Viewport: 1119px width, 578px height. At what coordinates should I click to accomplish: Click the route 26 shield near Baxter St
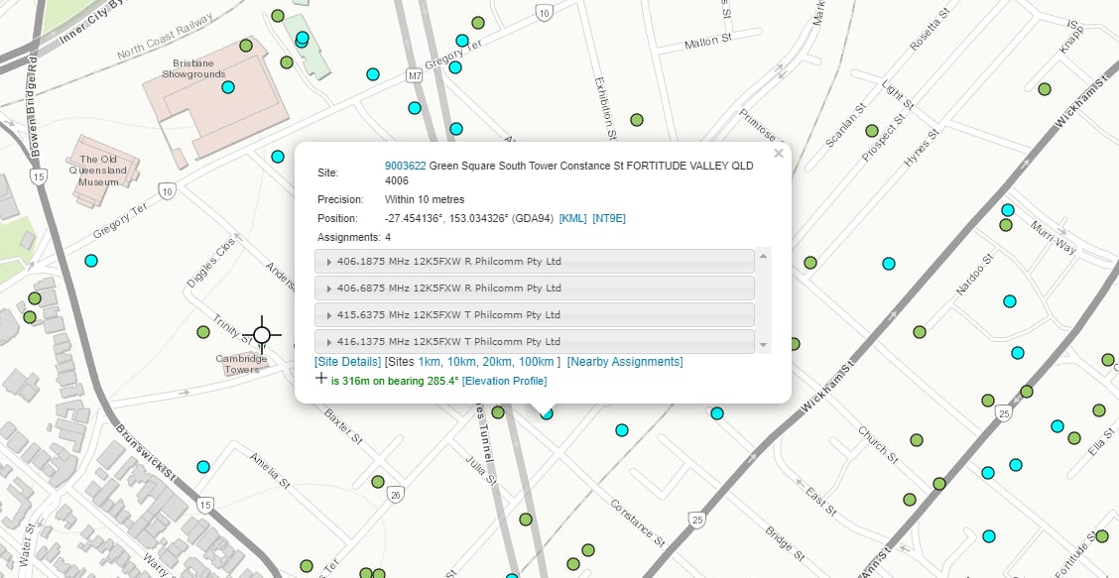(396, 494)
